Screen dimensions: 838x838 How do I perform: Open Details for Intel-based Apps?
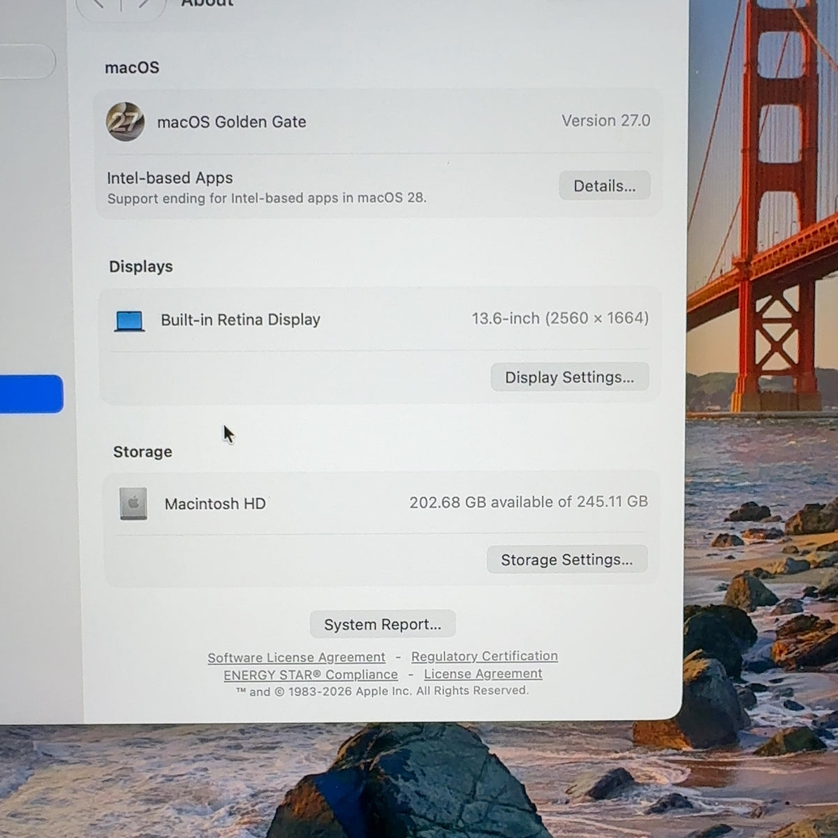click(x=605, y=186)
